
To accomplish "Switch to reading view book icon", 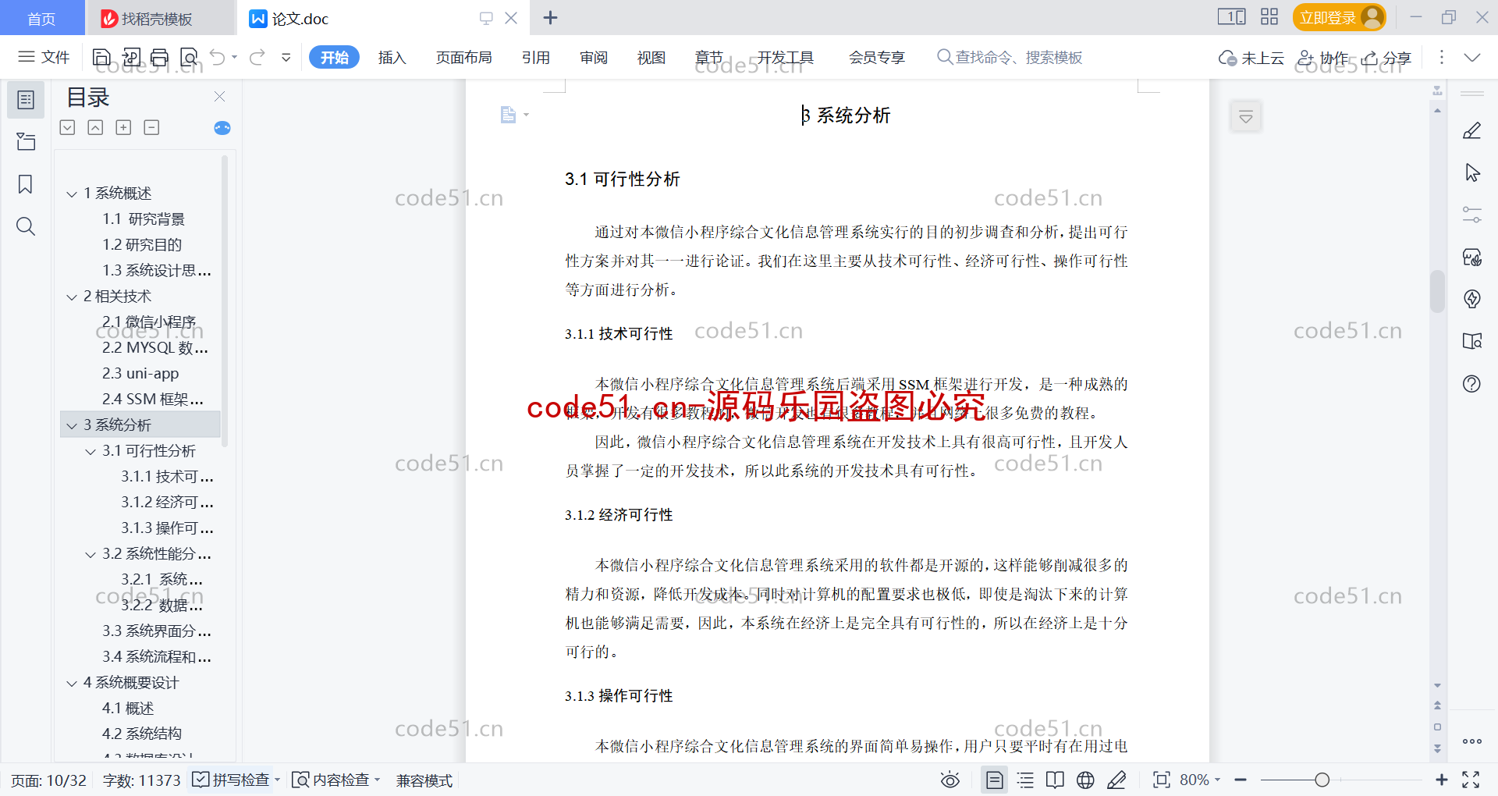I will coord(1055,780).
